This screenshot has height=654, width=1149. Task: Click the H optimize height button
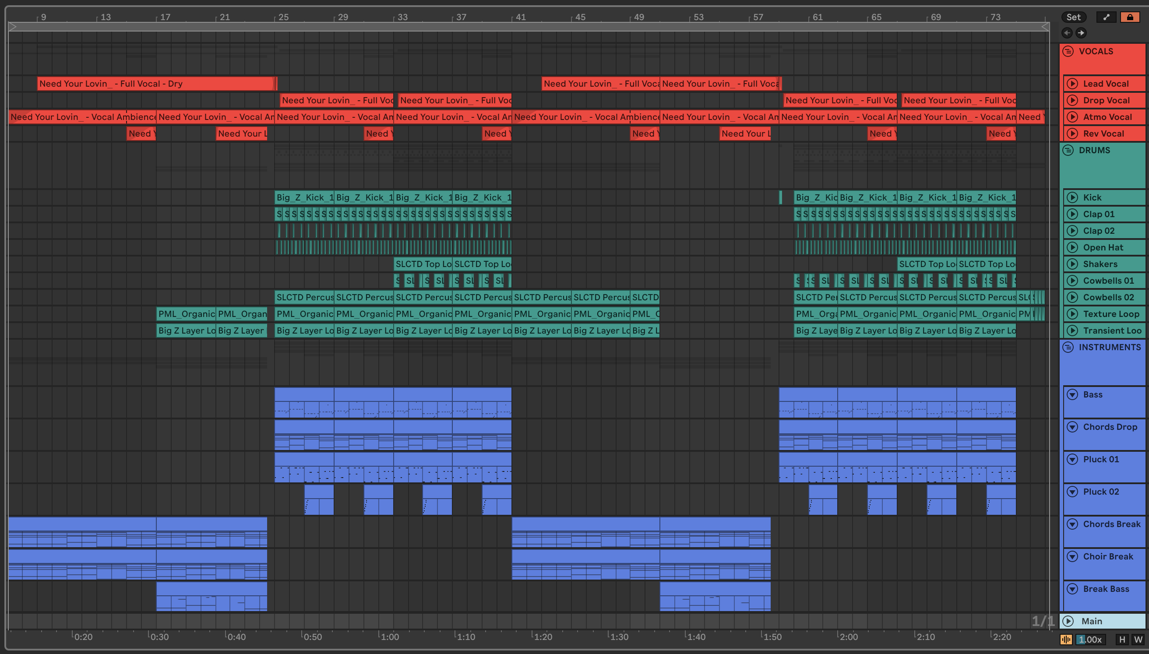click(x=1122, y=640)
